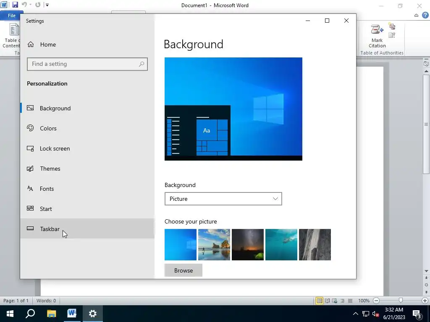This screenshot has height=322, width=430.
Task: Open Windows search from the taskbar
Action: (30, 314)
